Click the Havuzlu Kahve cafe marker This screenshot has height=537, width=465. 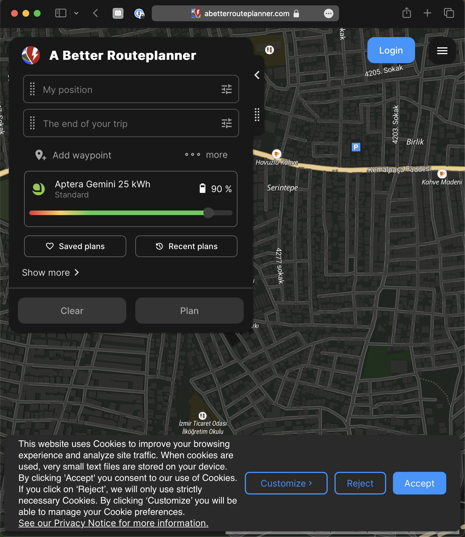click(x=277, y=154)
